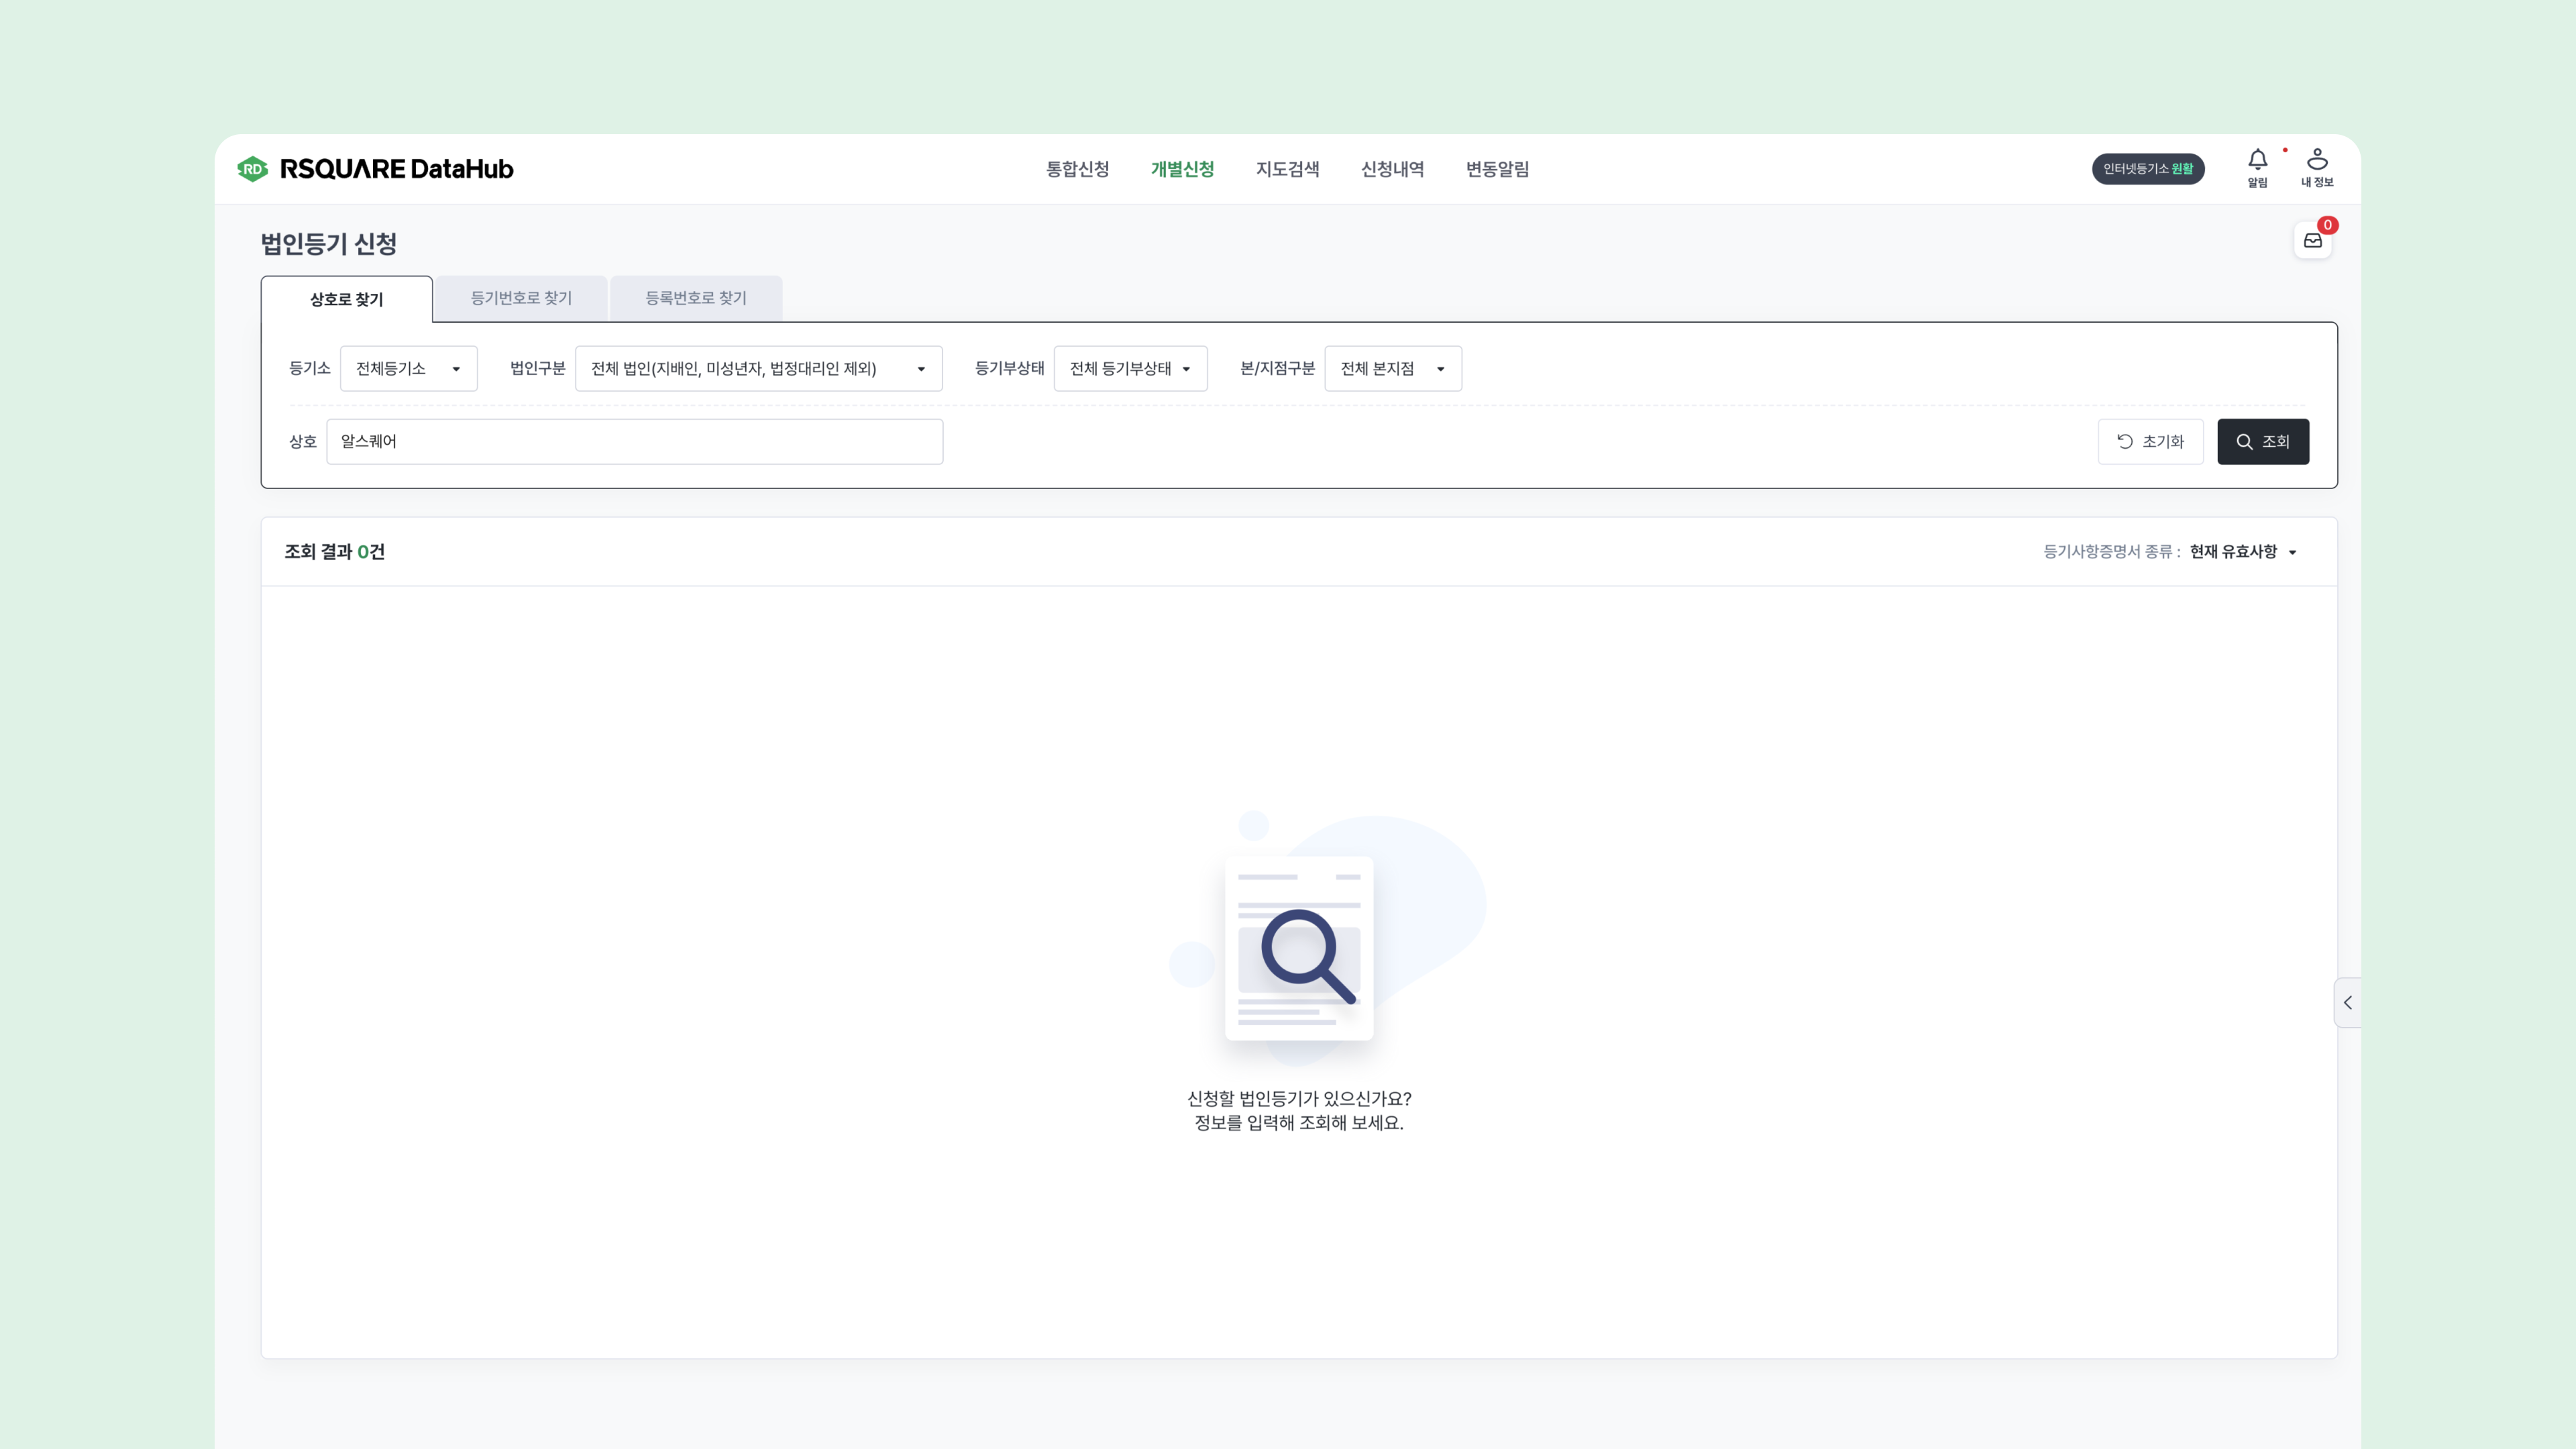The image size is (2576, 1449).
Task: Select the 상호로 찾기 tab
Action: coord(346,299)
